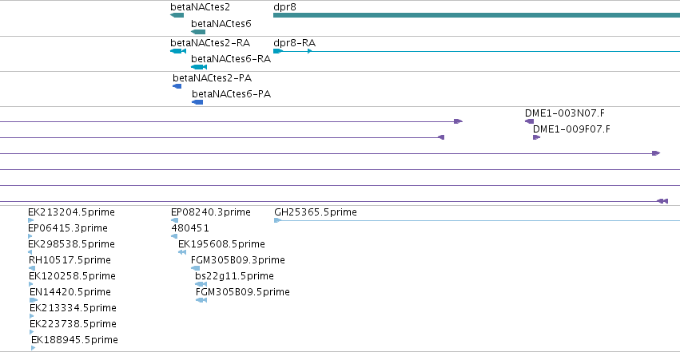Image resolution: width=680 pixels, height=352 pixels.
Task: Click the EK120258.5prime EST arrow
Action: pyautogui.click(x=31, y=284)
